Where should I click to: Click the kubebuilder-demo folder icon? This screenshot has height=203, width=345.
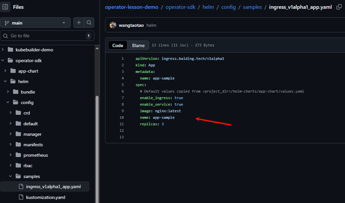[10, 50]
